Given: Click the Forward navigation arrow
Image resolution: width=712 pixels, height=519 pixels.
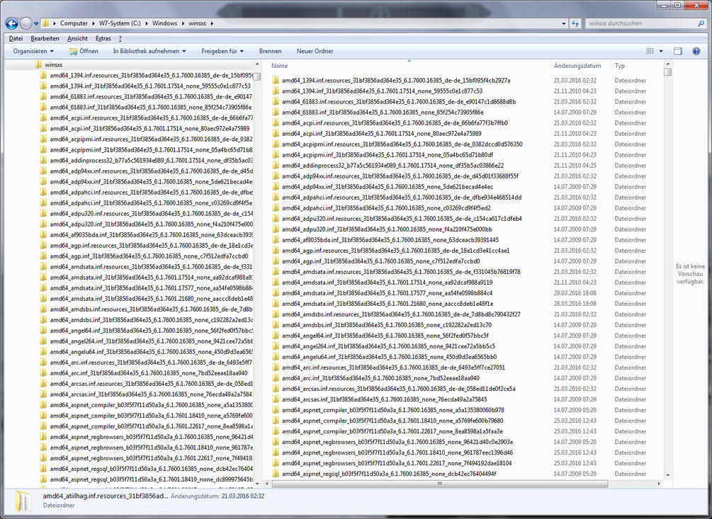Looking at the screenshot, I should 27,23.
